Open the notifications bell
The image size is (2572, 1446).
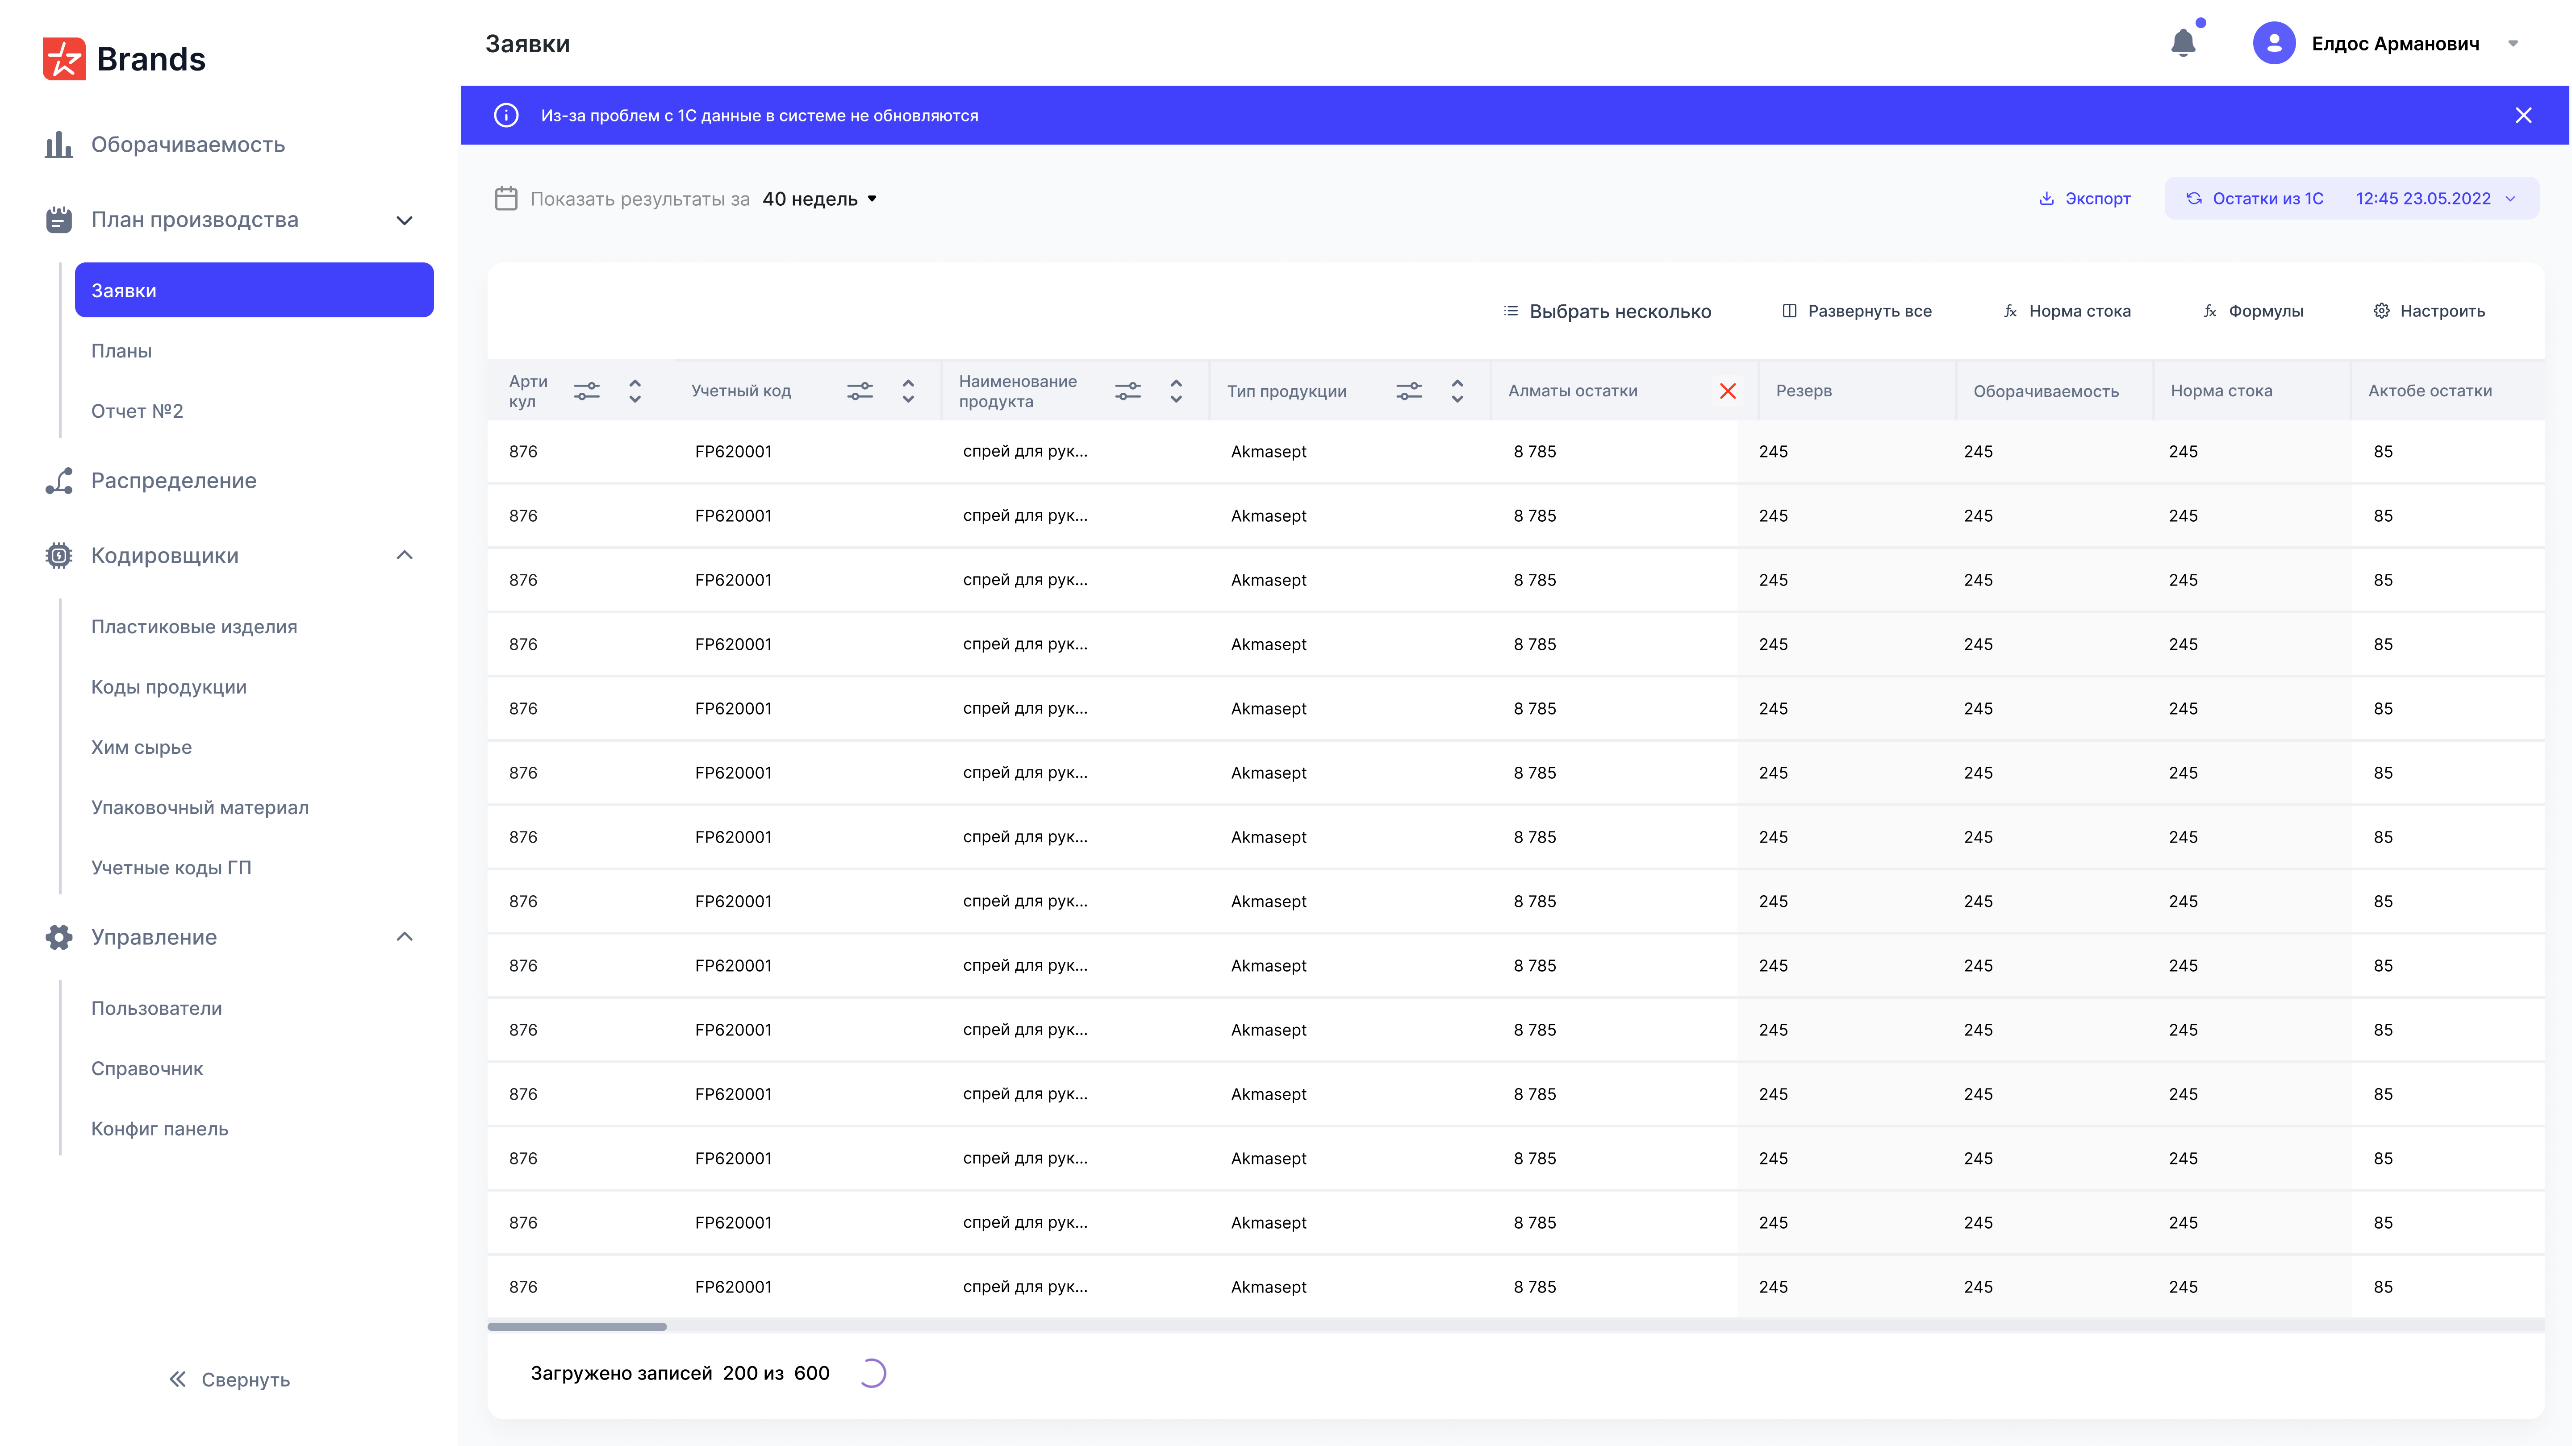coord(2183,43)
